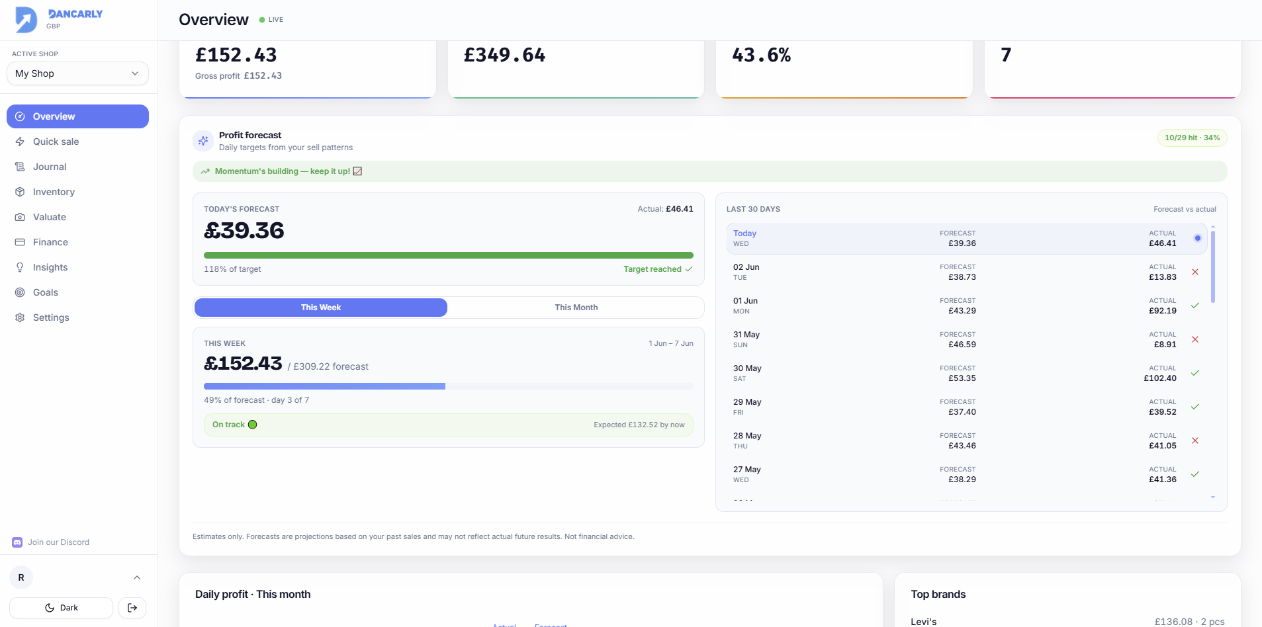
Task: Click green check for 30 May row
Action: 1195,373
